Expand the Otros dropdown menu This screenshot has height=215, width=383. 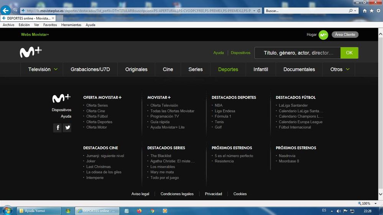pyautogui.click(x=340, y=69)
